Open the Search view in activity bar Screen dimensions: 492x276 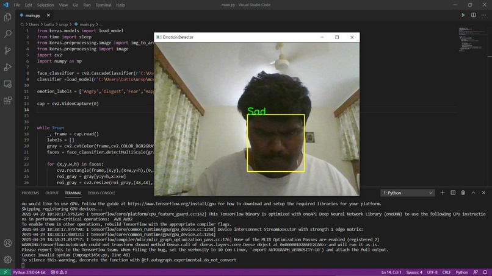tap(7, 34)
